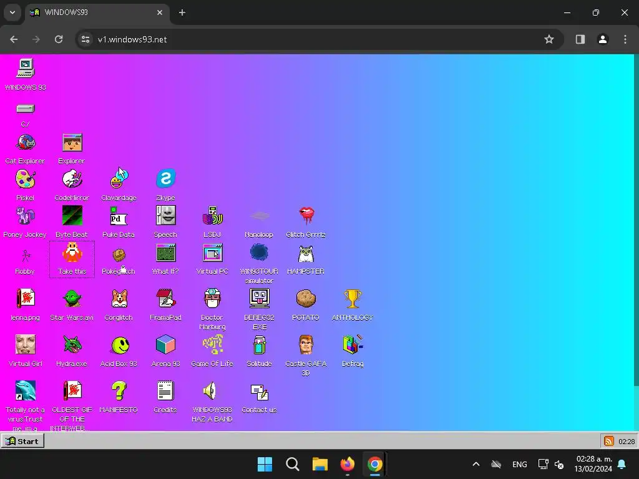Open the Robby stick figure icon
The width and height of the screenshot is (639, 479).
[25, 256]
